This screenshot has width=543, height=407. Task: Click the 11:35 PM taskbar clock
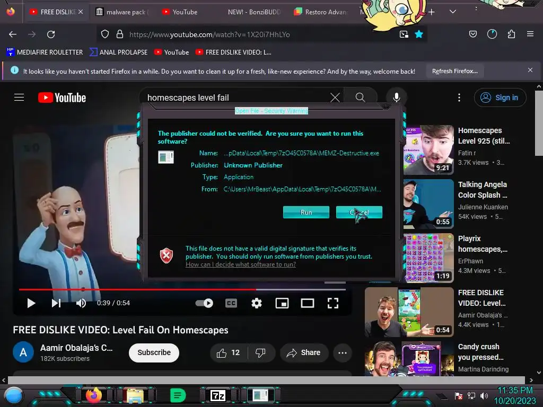coord(515,391)
